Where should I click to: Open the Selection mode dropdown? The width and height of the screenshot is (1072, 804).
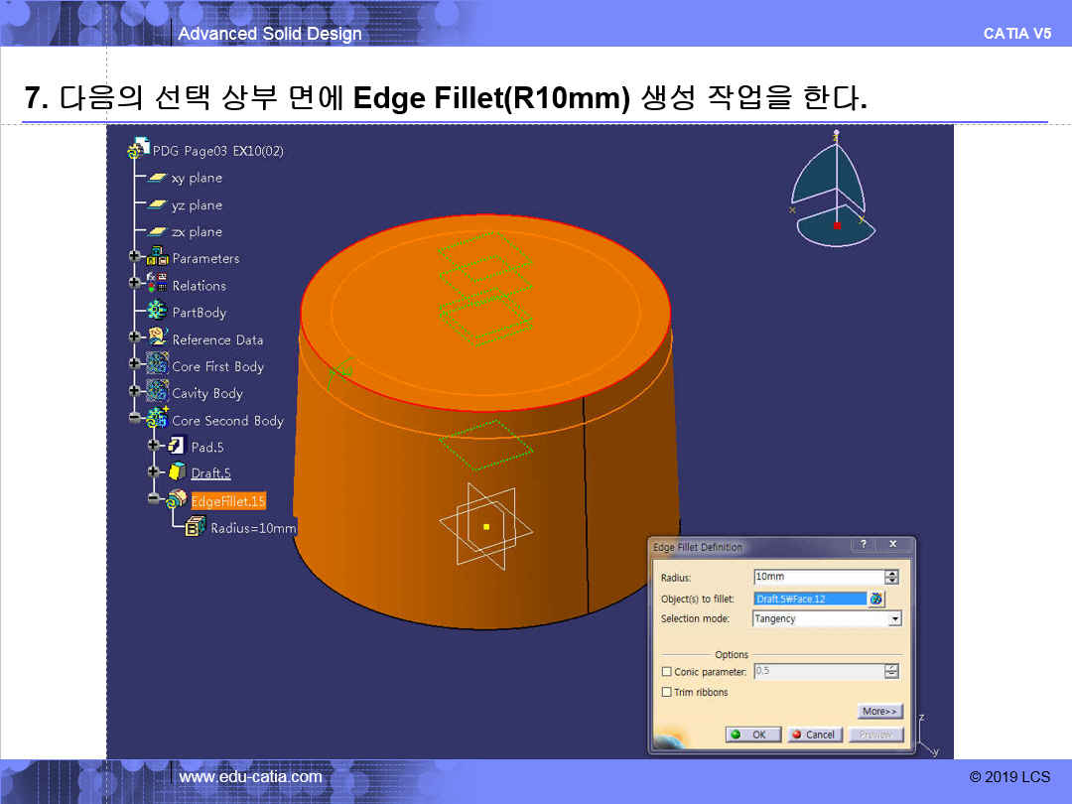[x=894, y=618]
